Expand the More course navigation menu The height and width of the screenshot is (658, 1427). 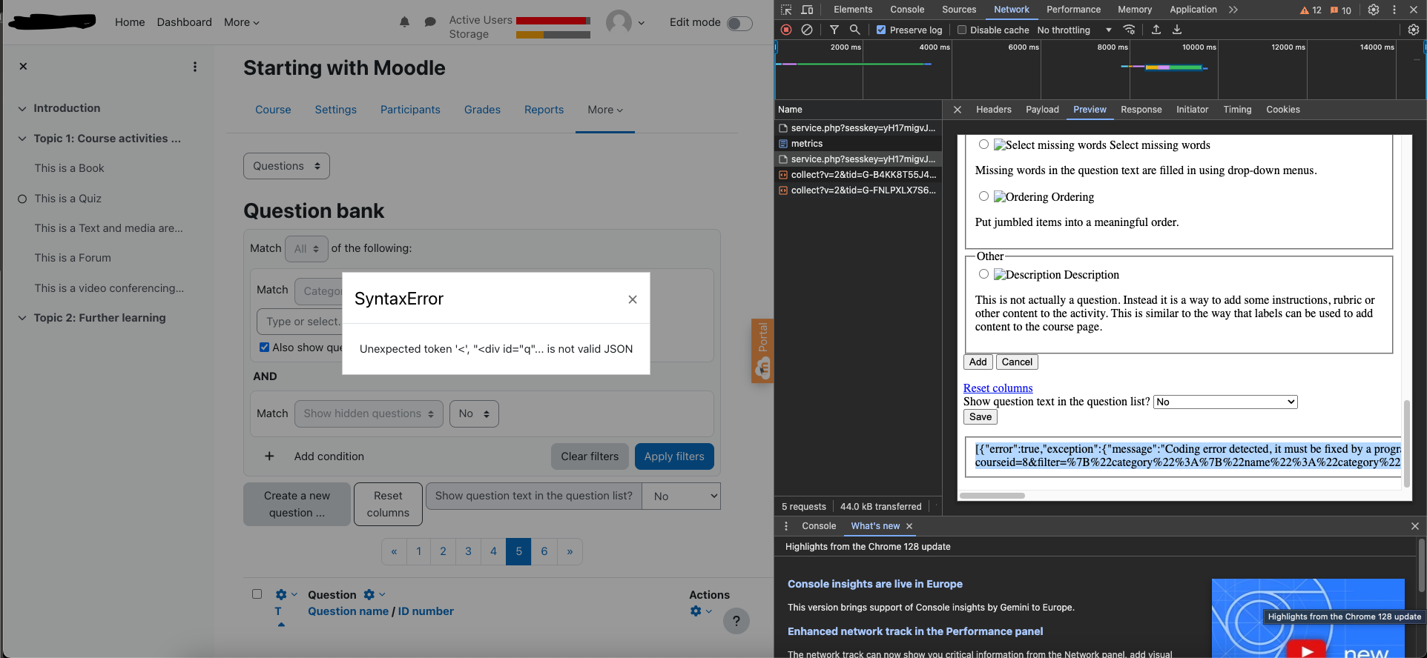pyautogui.click(x=605, y=110)
